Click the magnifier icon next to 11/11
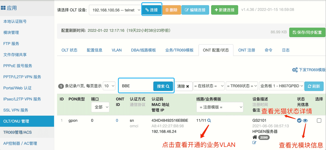Image resolution: width=326 pixels, height=150 pixels. [x=209, y=120]
